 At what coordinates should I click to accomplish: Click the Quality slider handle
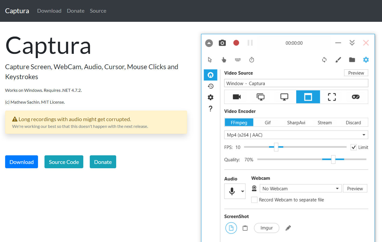333,159
